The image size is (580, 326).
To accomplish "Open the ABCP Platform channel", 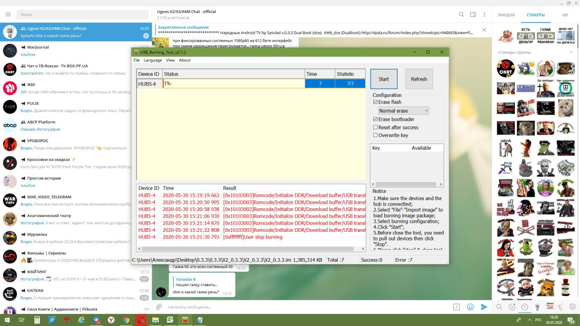I will [76, 125].
